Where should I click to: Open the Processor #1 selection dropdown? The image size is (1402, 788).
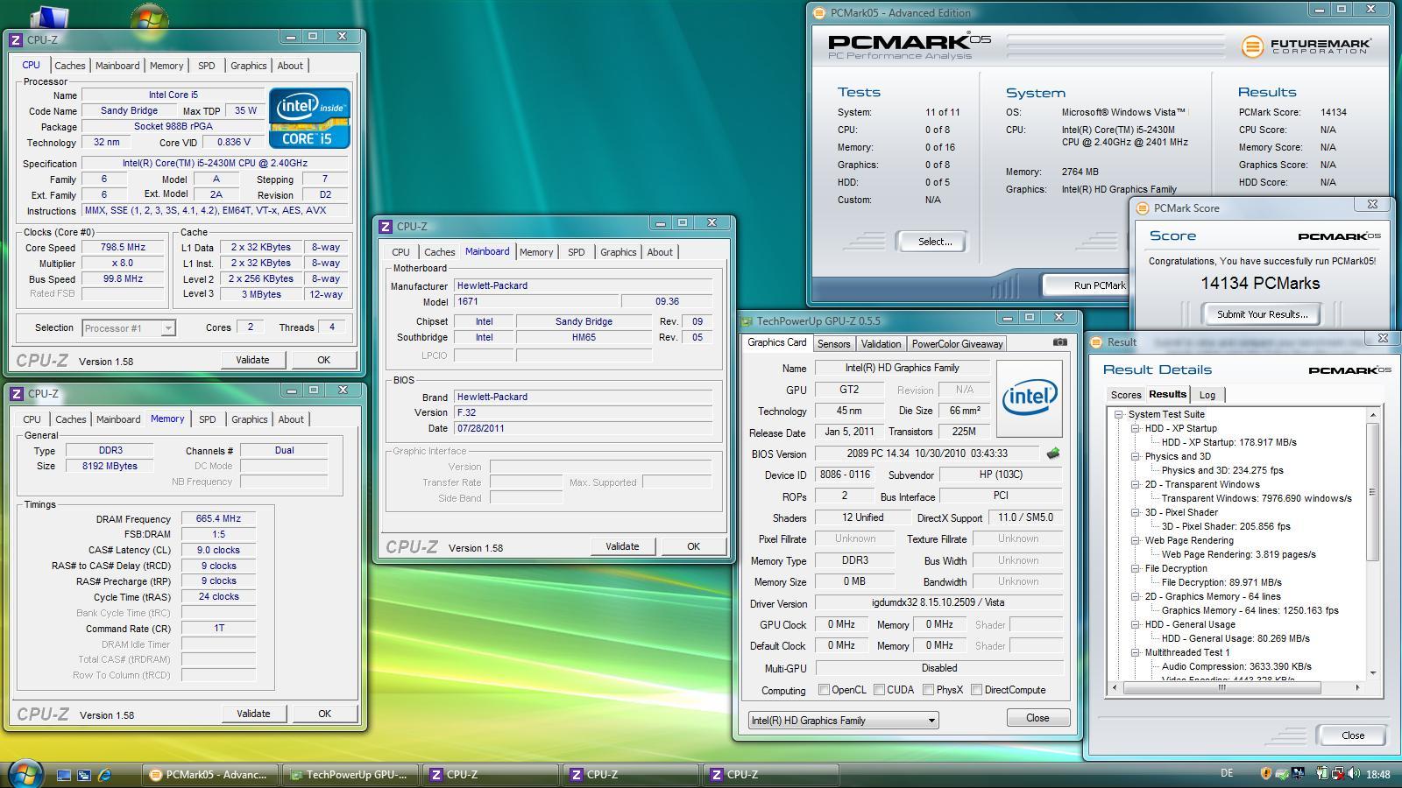coord(128,328)
